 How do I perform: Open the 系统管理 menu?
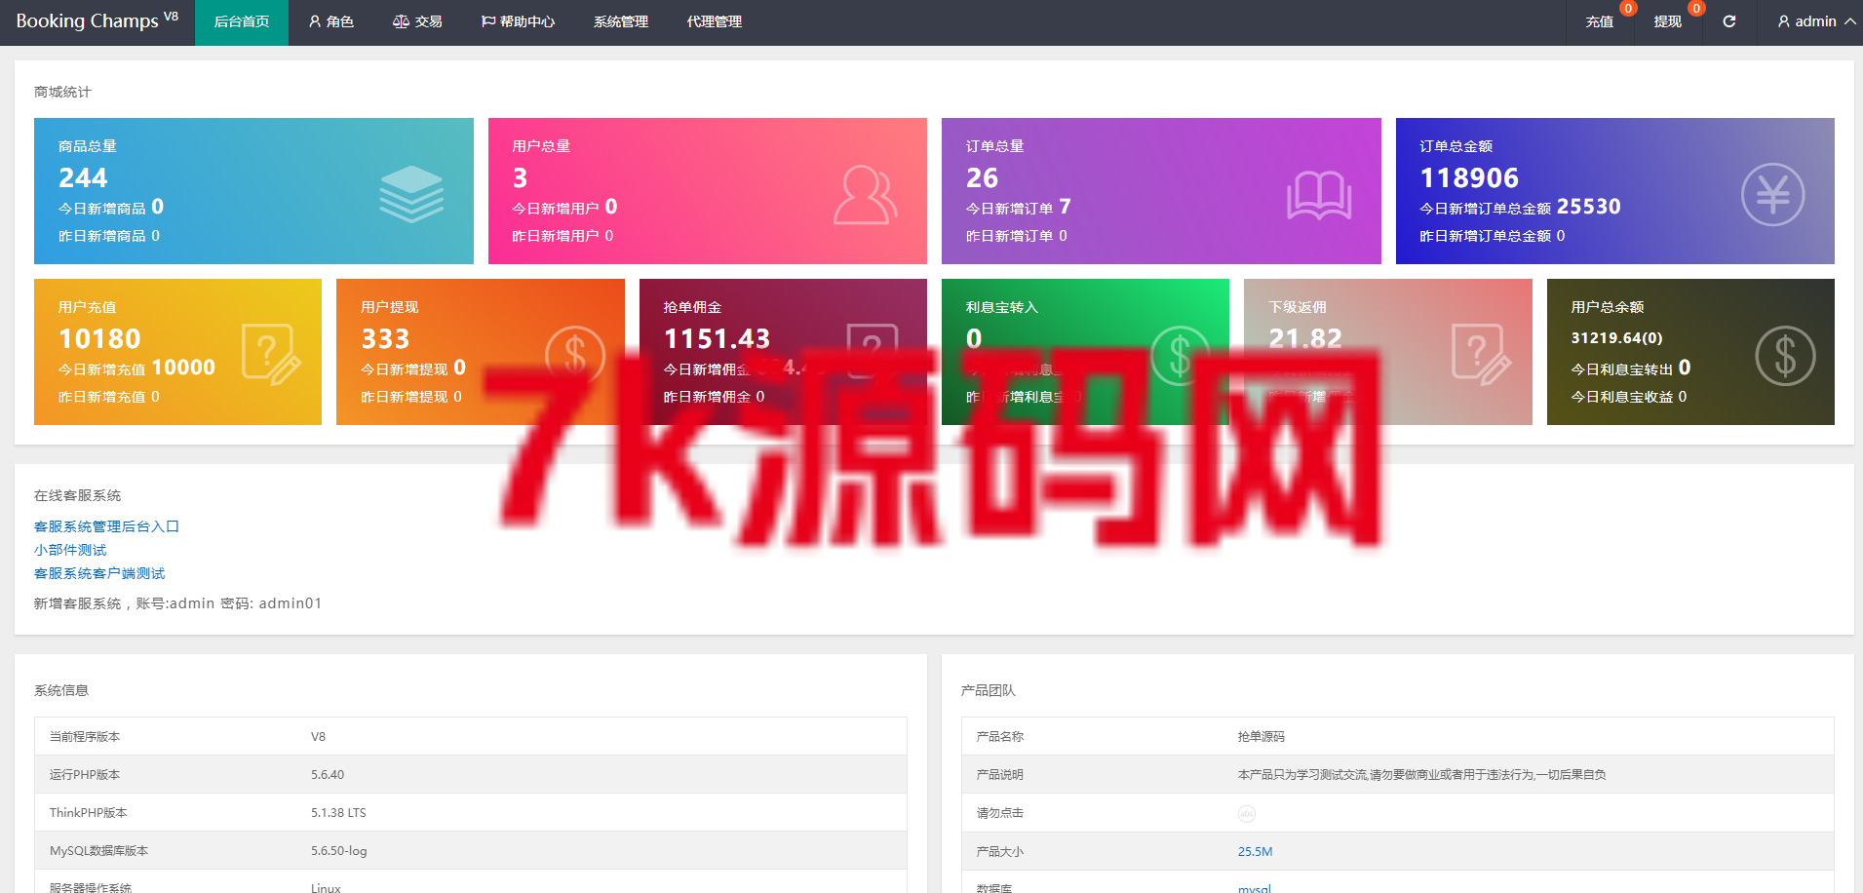point(621,21)
